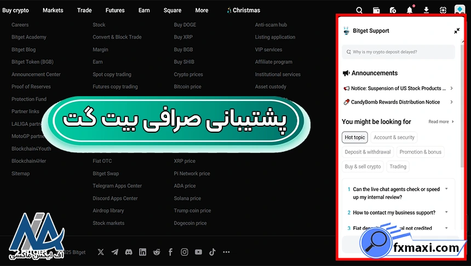Open the Bitget Token (BGB) link
Viewport: 471px width, 266px height.
pos(32,62)
